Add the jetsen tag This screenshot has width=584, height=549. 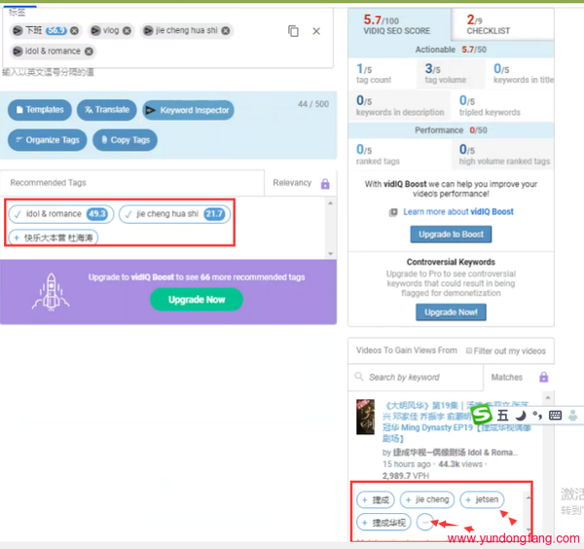[482, 499]
